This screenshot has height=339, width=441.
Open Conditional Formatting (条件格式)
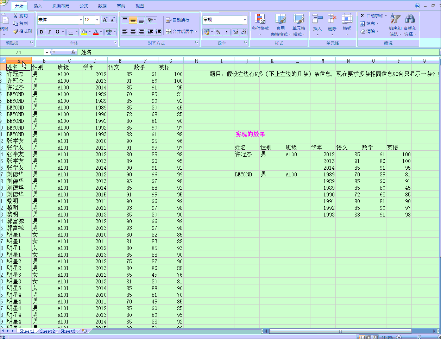[260, 24]
